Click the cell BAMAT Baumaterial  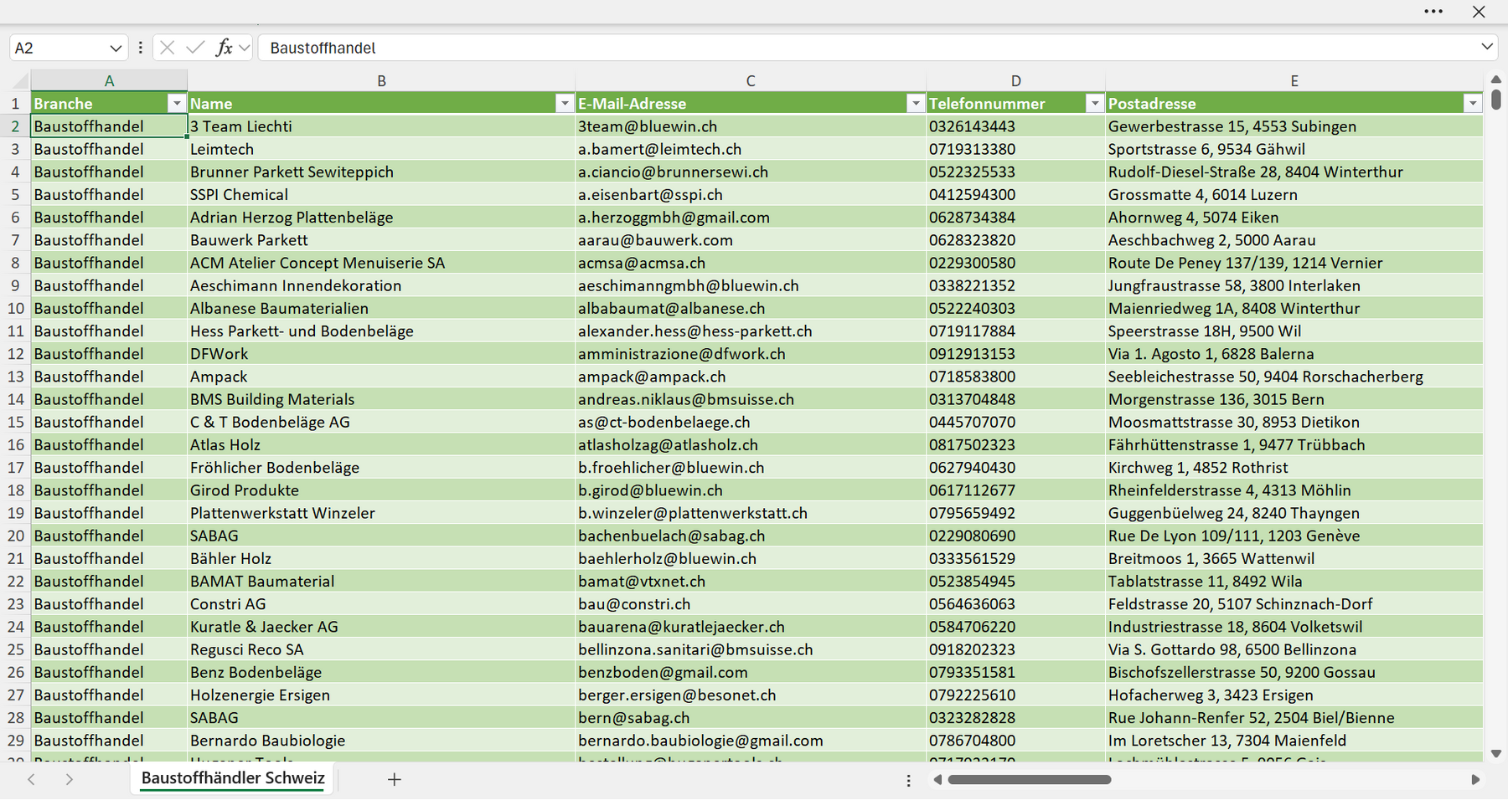point(381,582)
